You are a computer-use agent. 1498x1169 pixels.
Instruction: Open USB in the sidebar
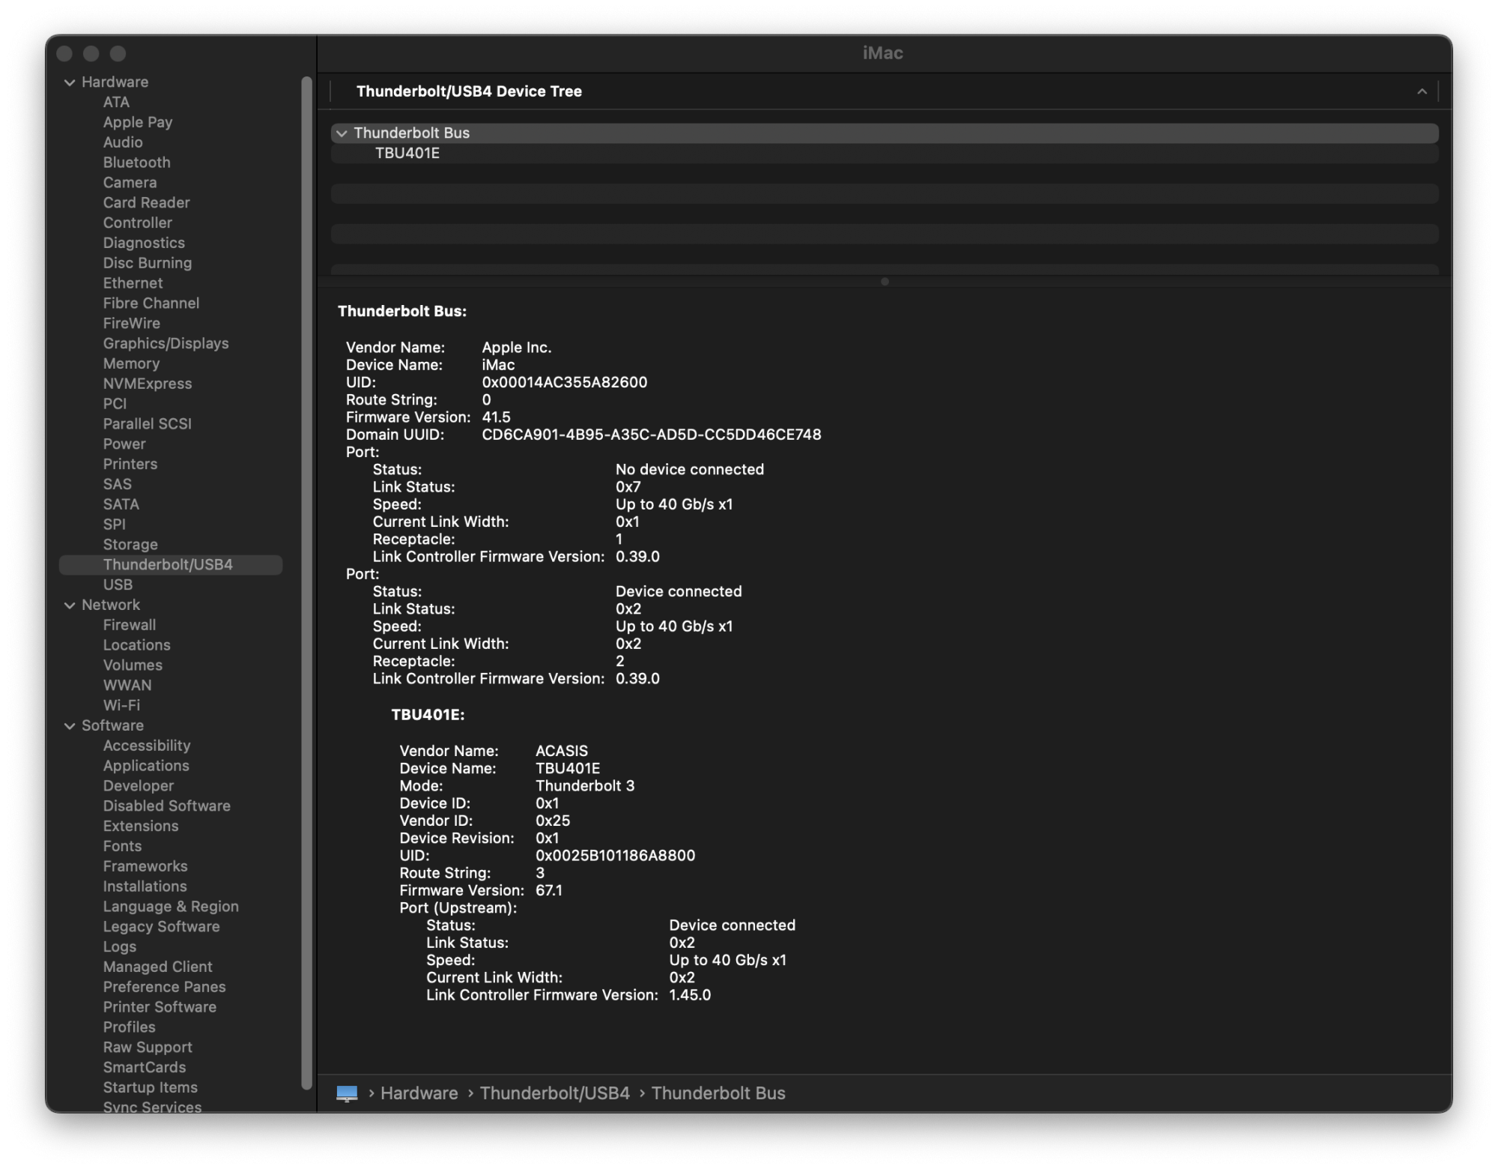pyautogui.click(x=118, y=584)
